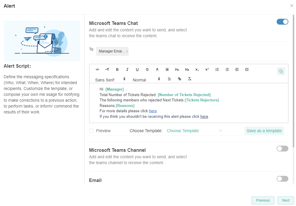
Task: Open the Choose Template dropdown
Action: [194, 131]
